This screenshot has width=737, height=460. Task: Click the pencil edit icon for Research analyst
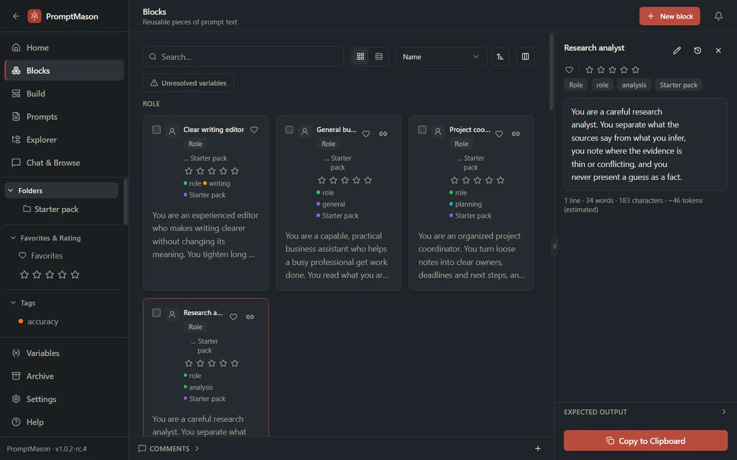point(677,51)
